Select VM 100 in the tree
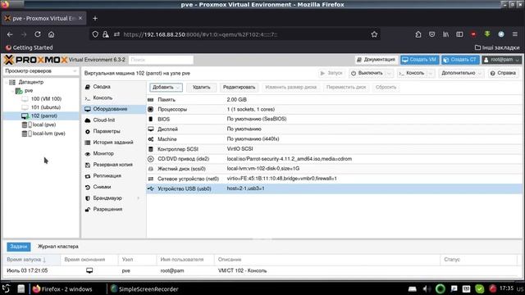The width and height of the screenshot is (525, 295). click(46, 99)
